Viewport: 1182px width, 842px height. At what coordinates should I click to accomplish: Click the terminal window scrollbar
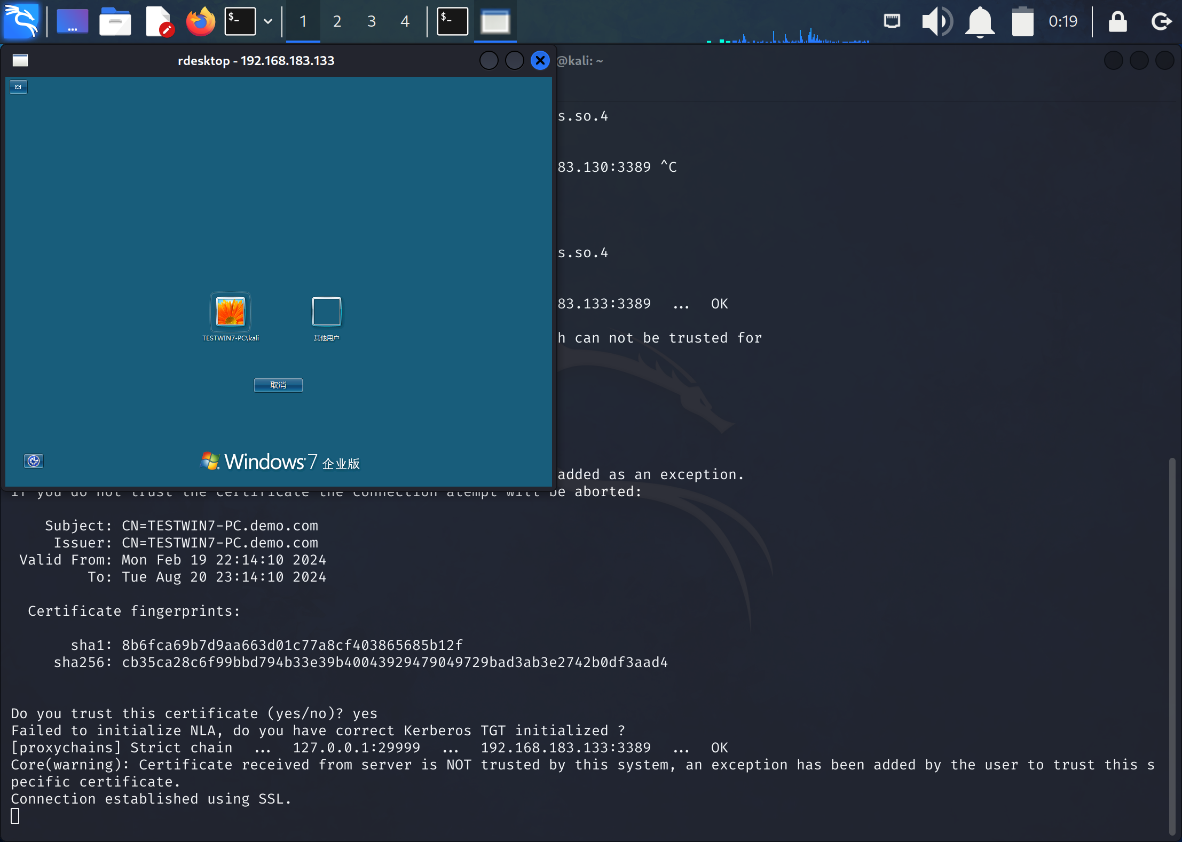(x=1172, y=646)
